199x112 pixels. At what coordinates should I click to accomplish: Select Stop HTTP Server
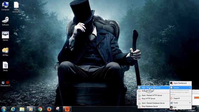[154, 99]
